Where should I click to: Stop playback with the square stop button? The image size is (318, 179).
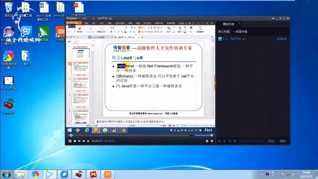coord(75,141)
